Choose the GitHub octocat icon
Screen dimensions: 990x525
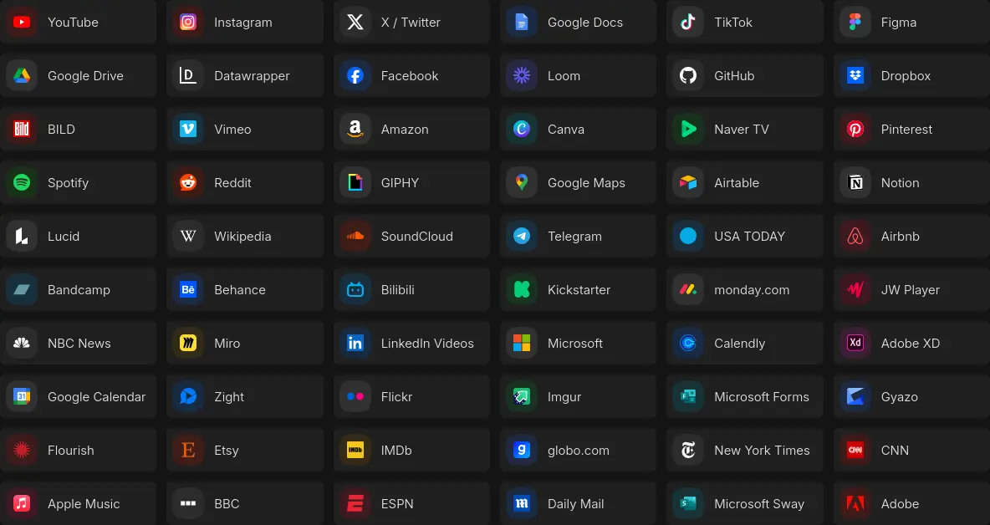click(x=688, y=76)
